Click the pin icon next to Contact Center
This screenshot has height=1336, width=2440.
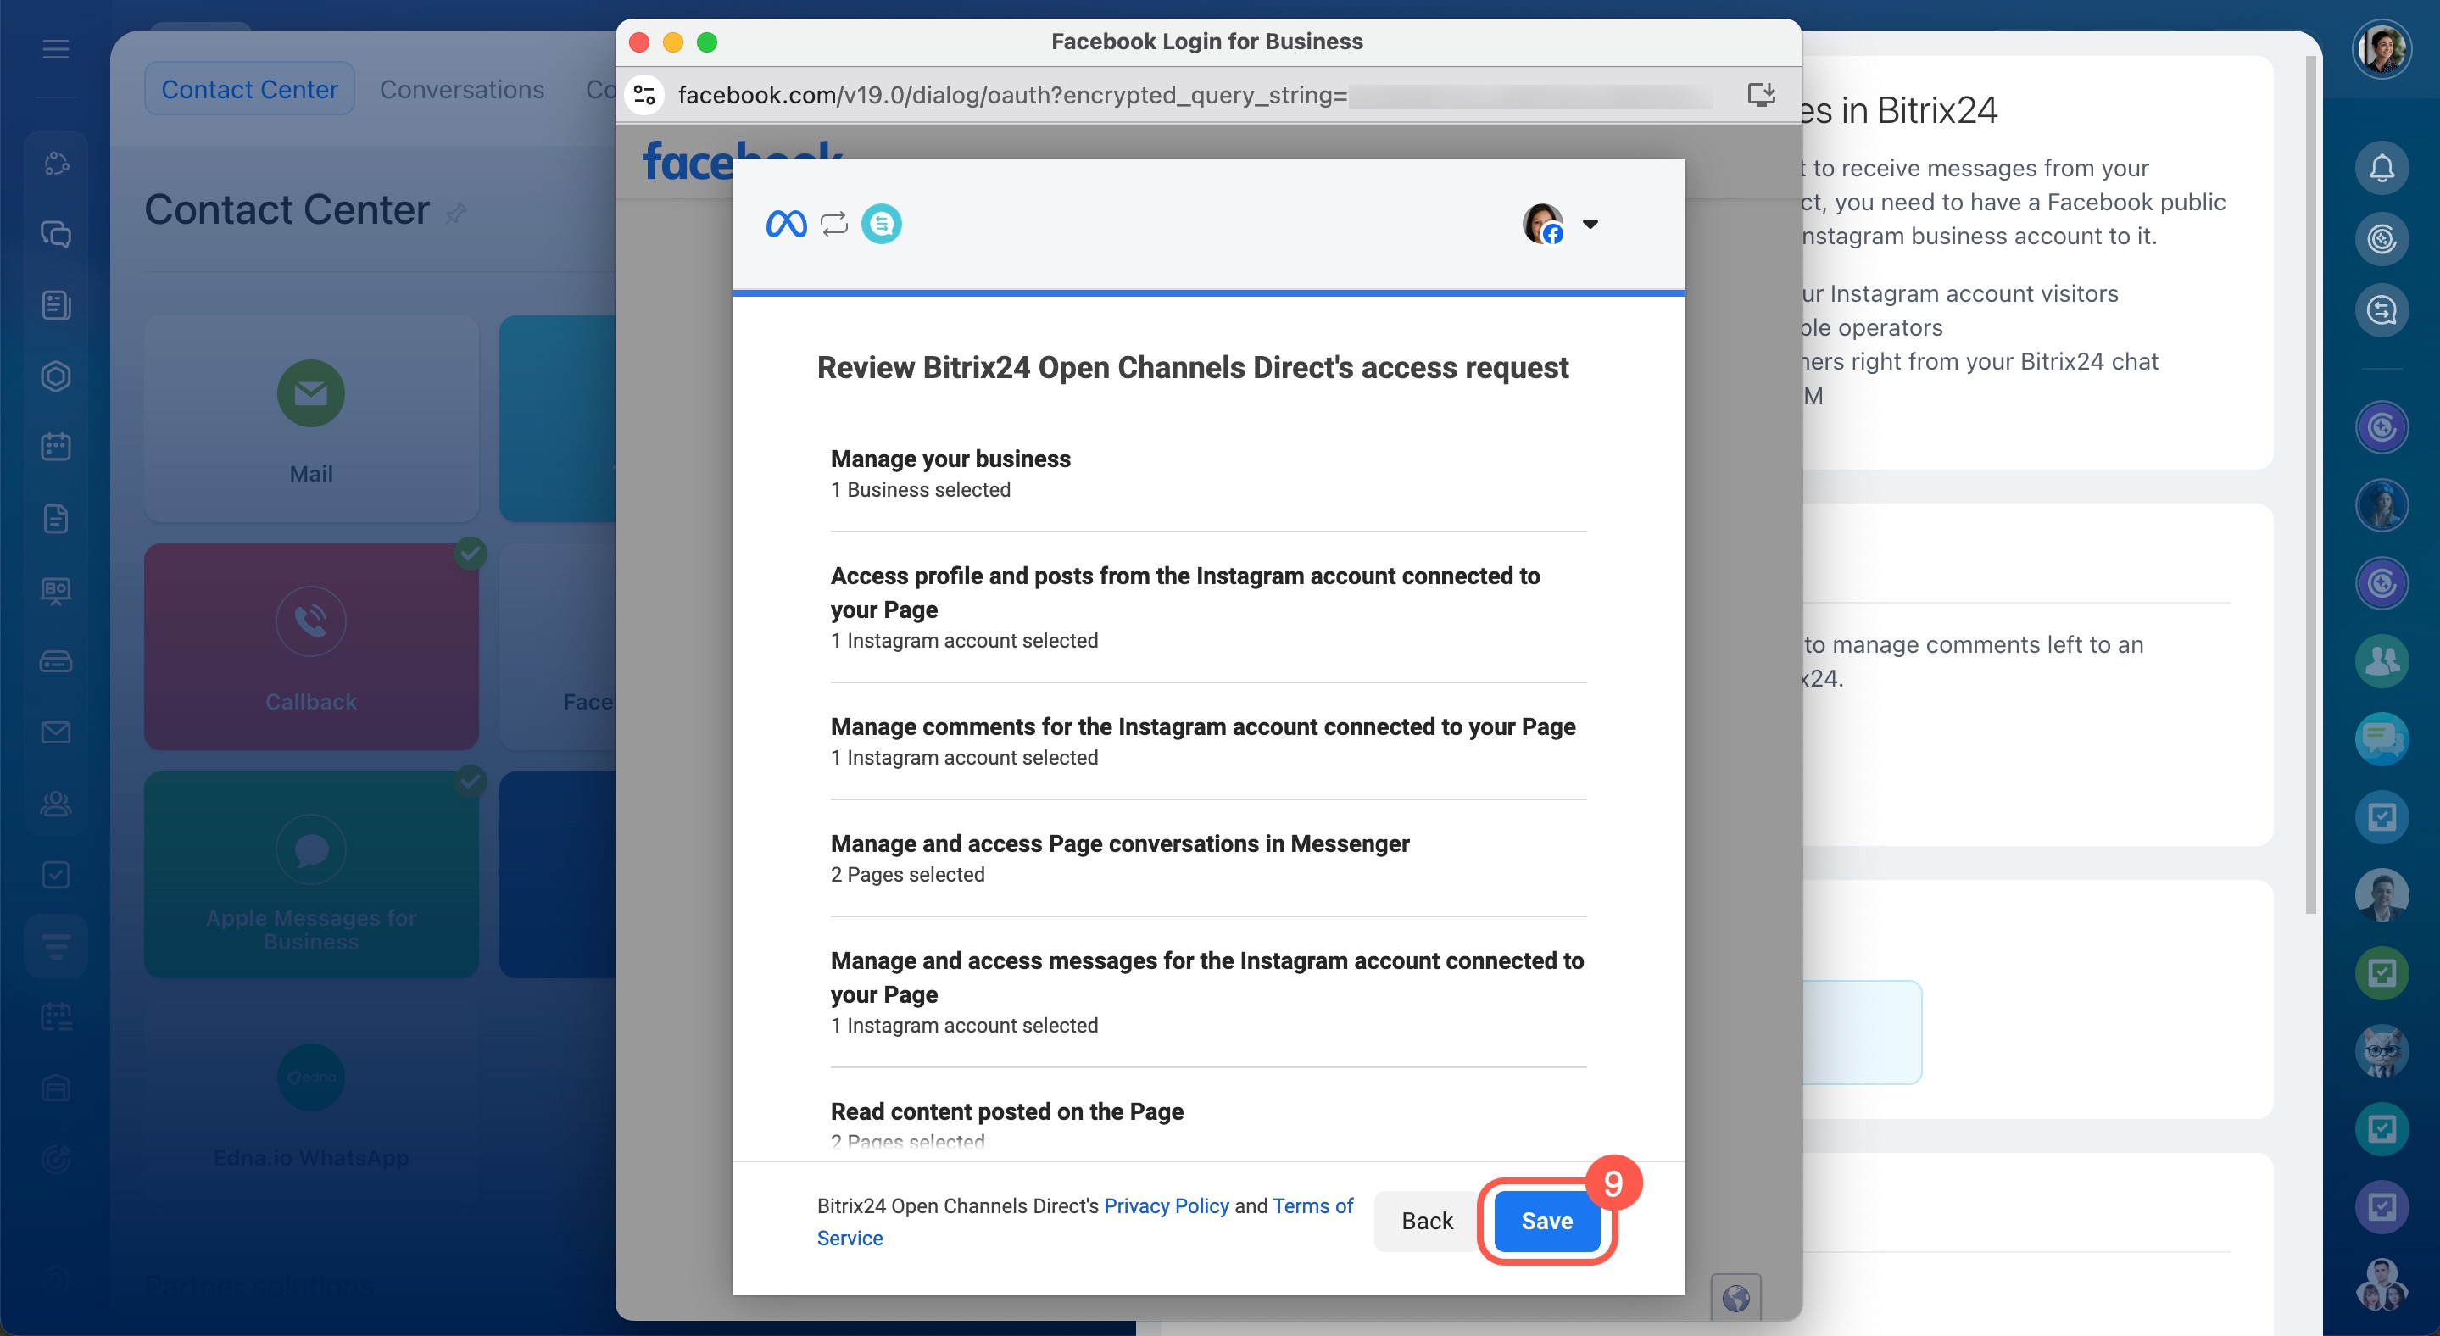[x=457, y=213]
